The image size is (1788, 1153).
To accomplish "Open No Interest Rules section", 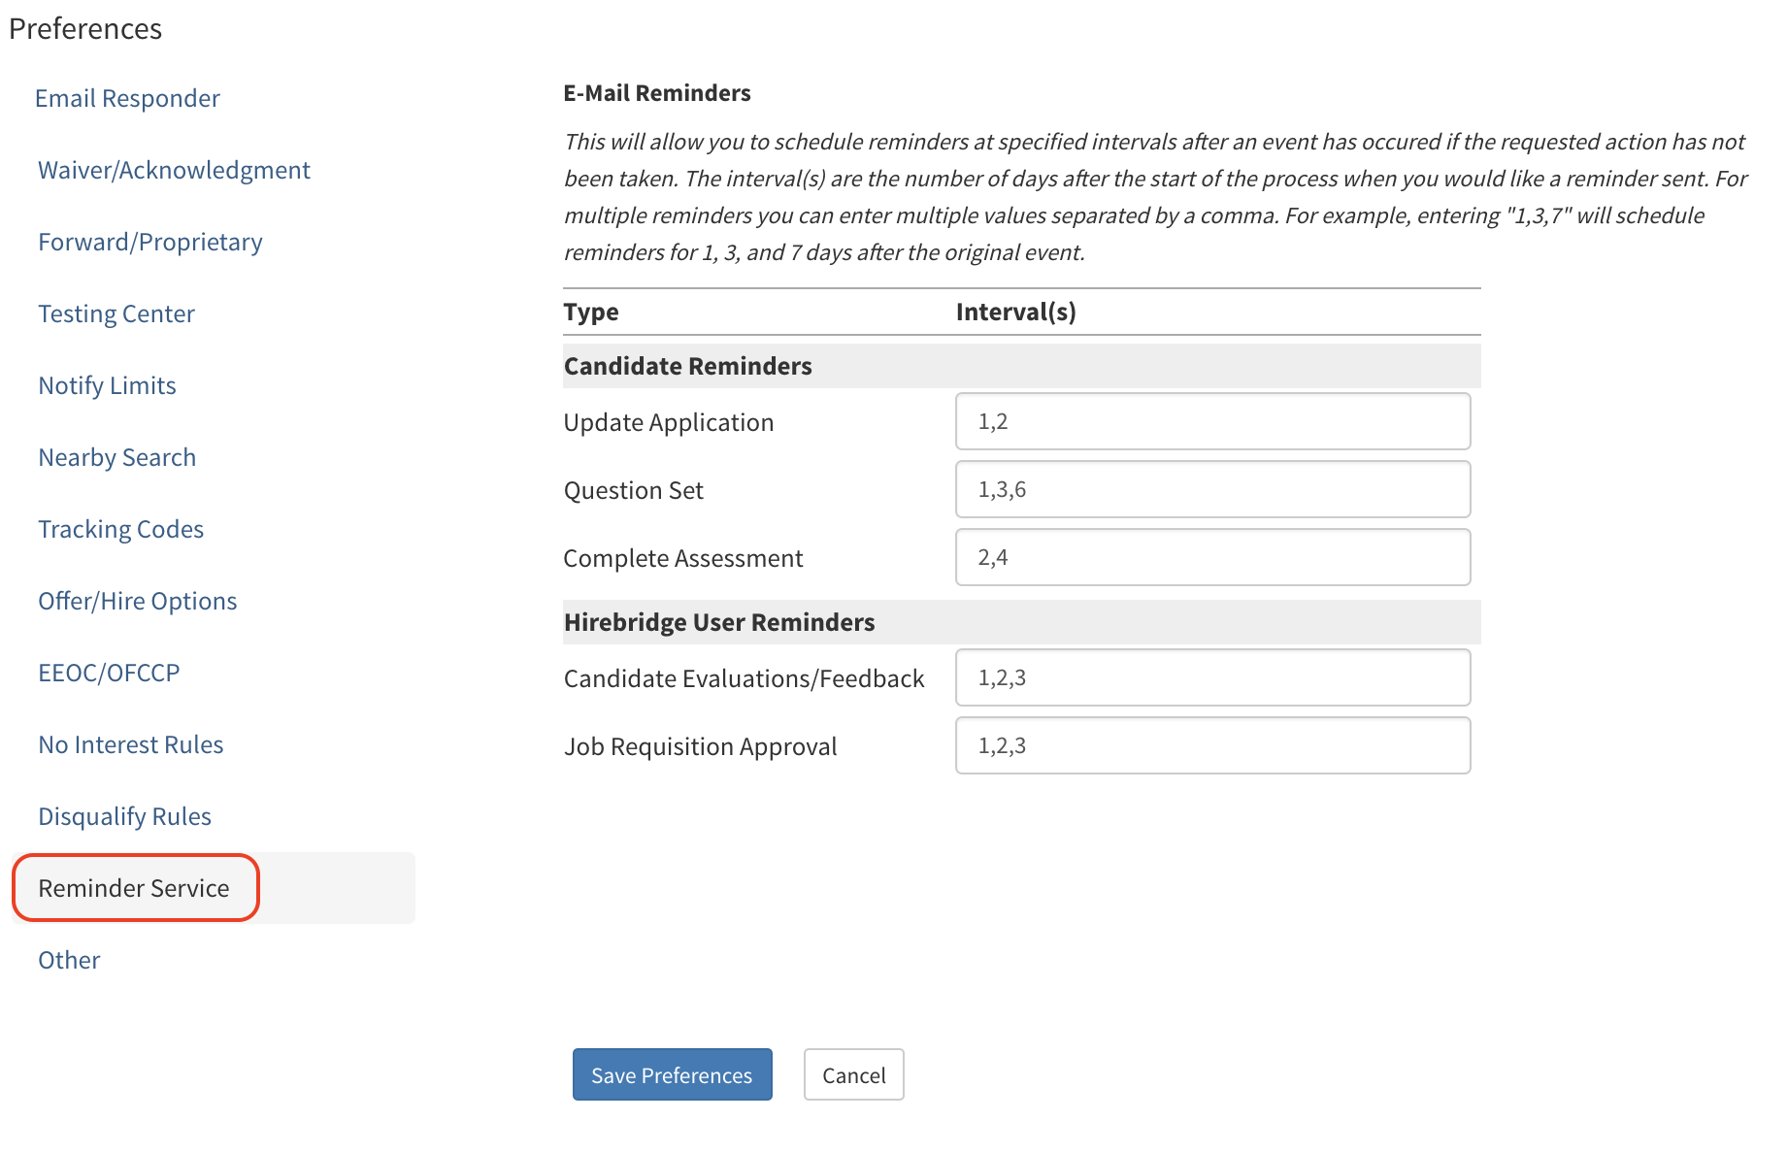I will 130,744.
